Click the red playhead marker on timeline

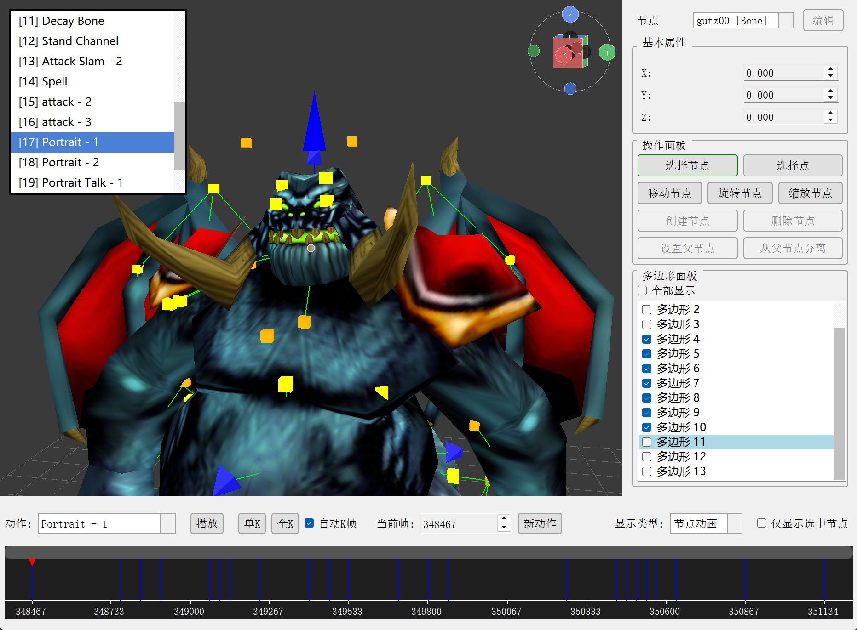(x=32, y=562)
